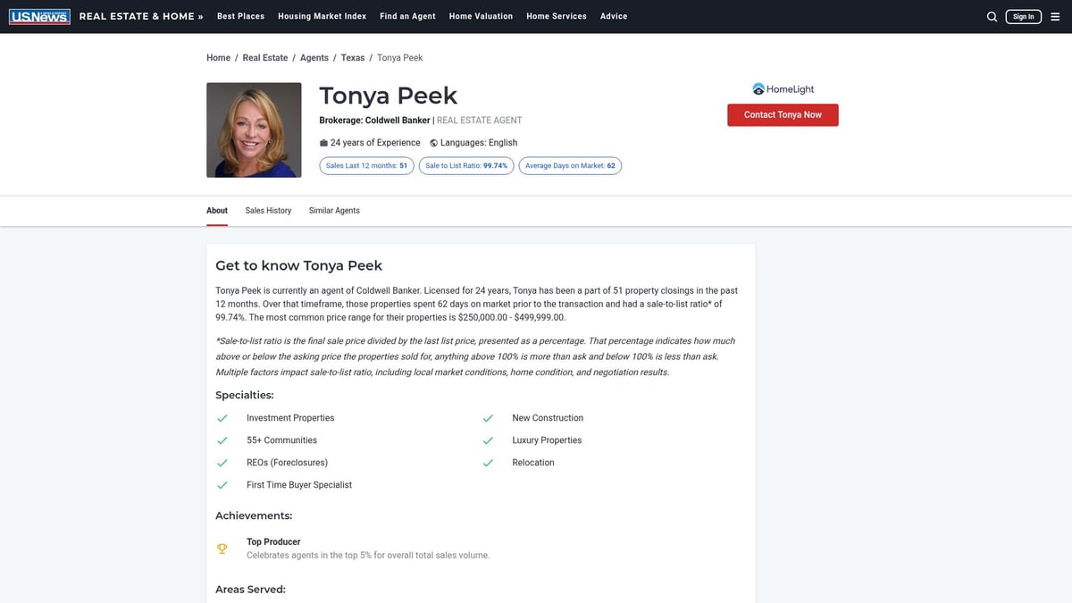Click the globe icon beside Languages

tap(432, 142)
